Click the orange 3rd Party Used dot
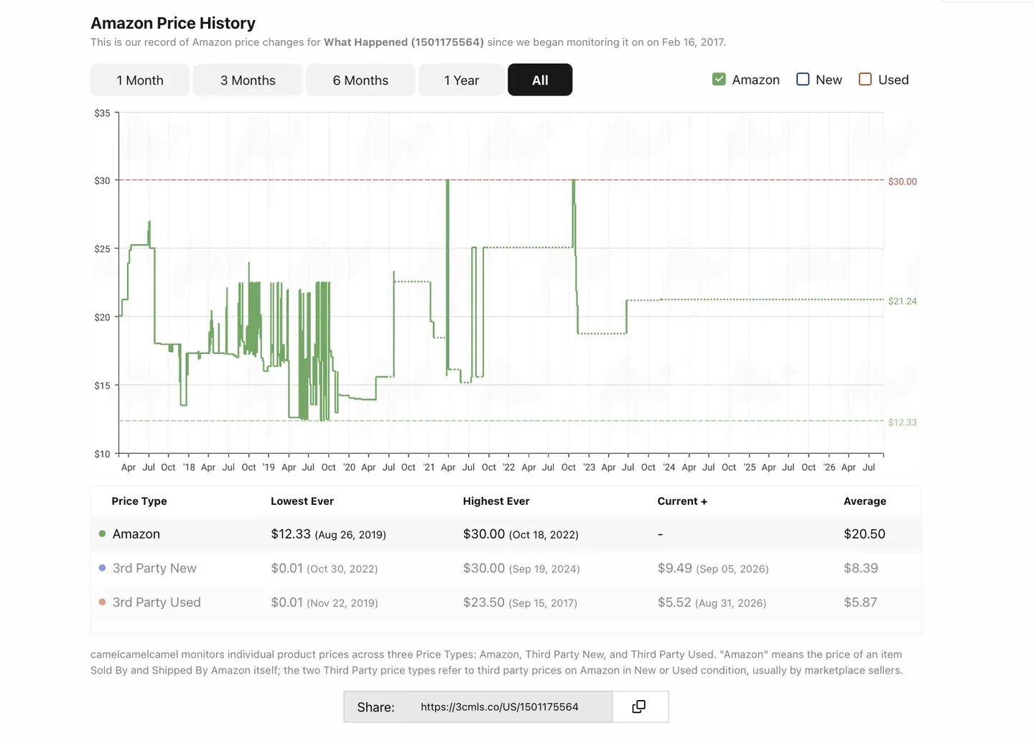The height and width of the screenshot is (741, 1034). coord(102,602)
